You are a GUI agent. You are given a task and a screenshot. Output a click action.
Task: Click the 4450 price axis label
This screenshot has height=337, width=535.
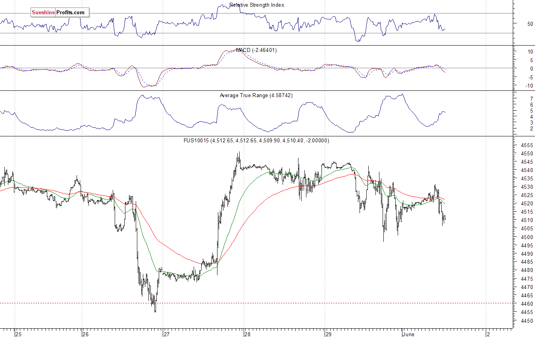click(x=526, y=320)
